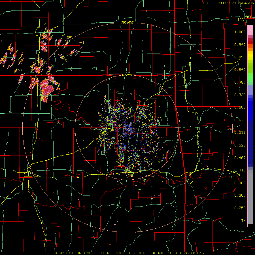
Task: Select the 0.627 legend value
Action: coord(240,120)
